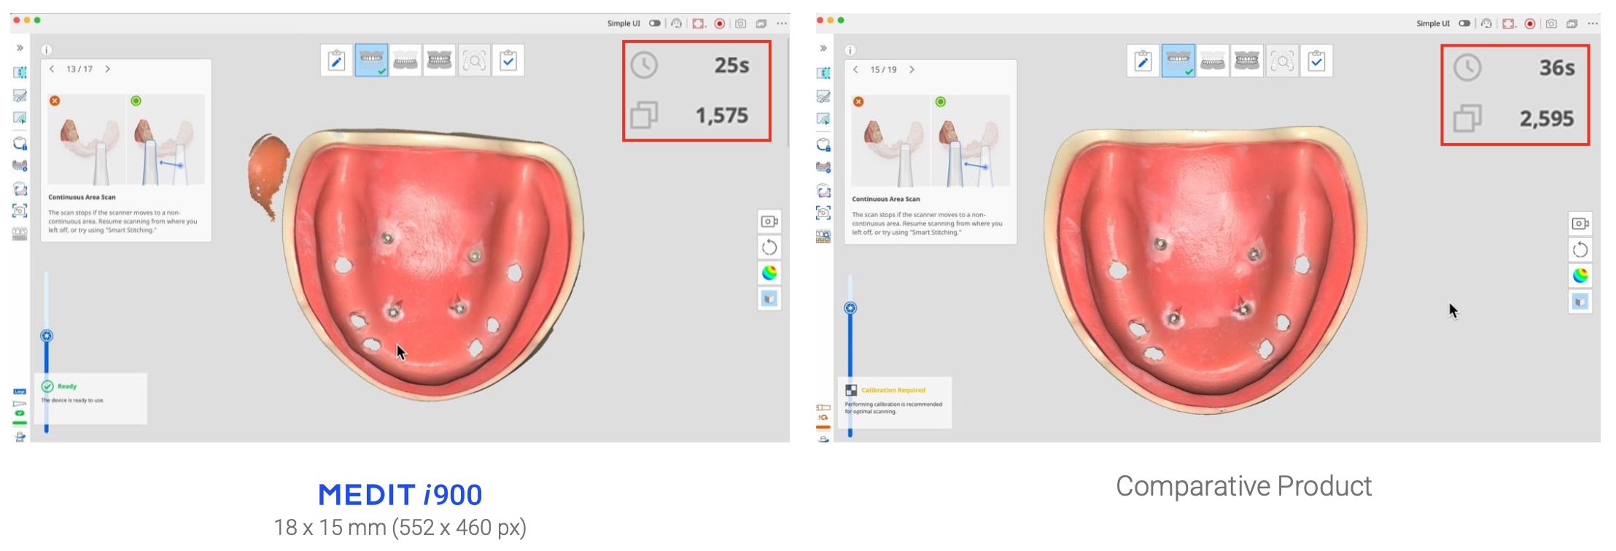
Task: Select screen capture area icon in MEDIT i900 window
Action: click(x=699, y=23)
